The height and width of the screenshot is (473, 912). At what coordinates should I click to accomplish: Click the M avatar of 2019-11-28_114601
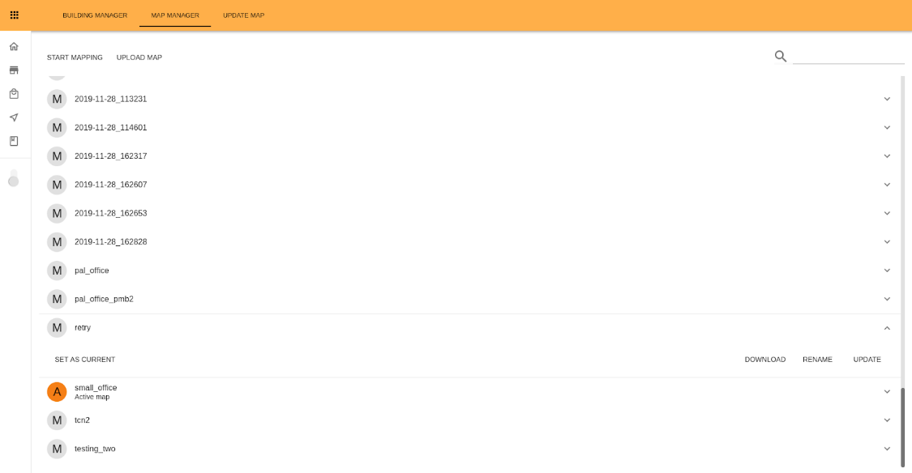(57, 127)
